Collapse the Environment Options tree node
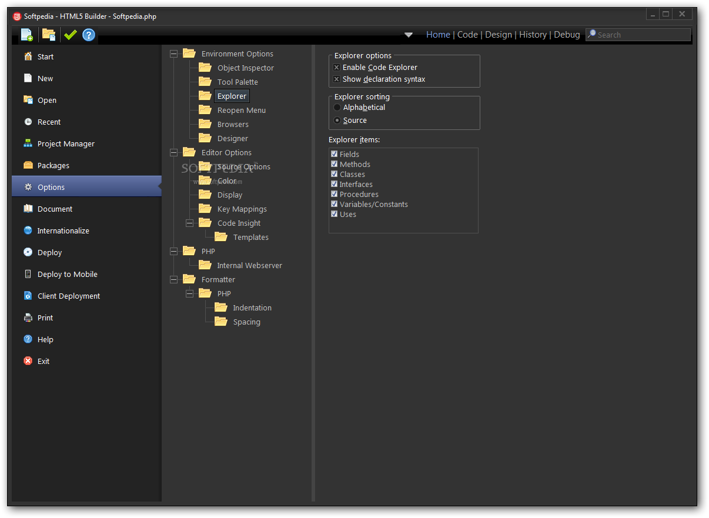 (173, 54)
